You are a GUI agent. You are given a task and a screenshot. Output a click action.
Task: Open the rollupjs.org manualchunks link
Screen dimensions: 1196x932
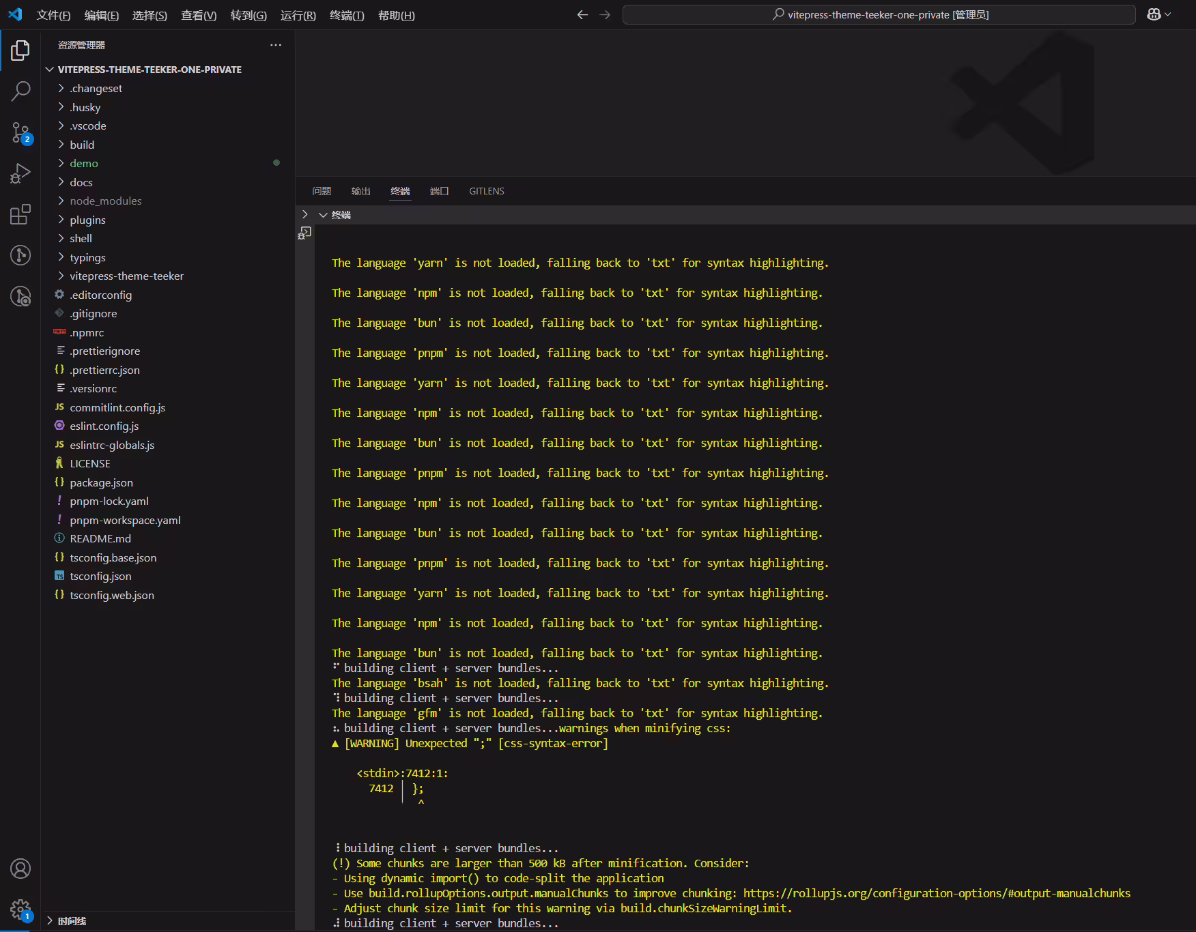tap(937, 893)
